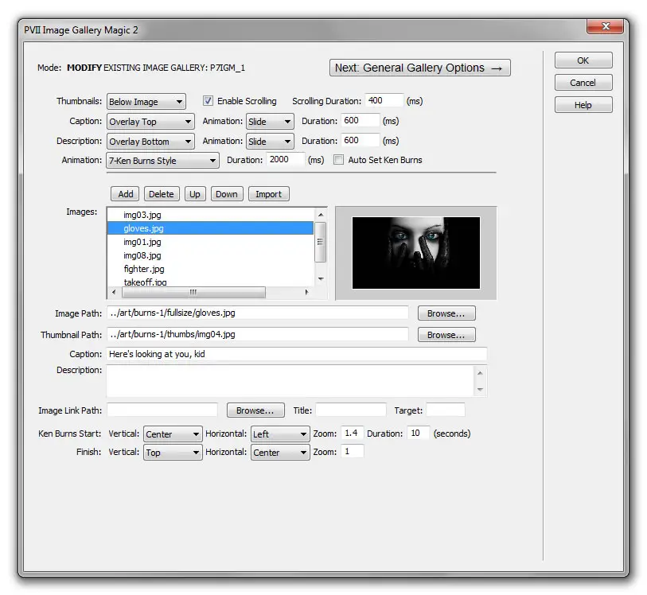Click the Description text area
Image resolution: width=647 pixels, height=595 pixels.
click(x=290, y=381)
